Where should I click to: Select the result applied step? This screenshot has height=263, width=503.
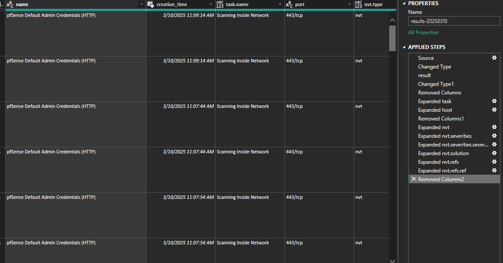coord(424,75)
